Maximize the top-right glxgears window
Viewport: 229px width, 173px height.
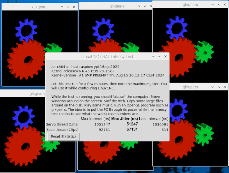point(218,5)
